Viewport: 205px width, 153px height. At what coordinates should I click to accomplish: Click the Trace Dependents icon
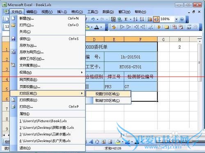[136, 27]
